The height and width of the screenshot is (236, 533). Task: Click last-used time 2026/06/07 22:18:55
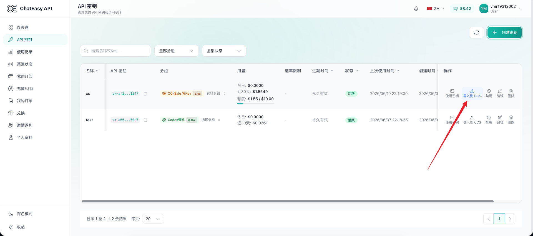389,120
